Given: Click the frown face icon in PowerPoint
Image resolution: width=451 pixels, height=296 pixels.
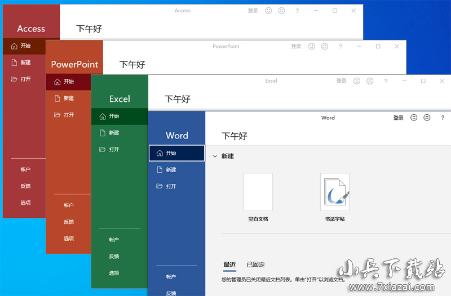Looking at the screenshot, I should [325, 47].
